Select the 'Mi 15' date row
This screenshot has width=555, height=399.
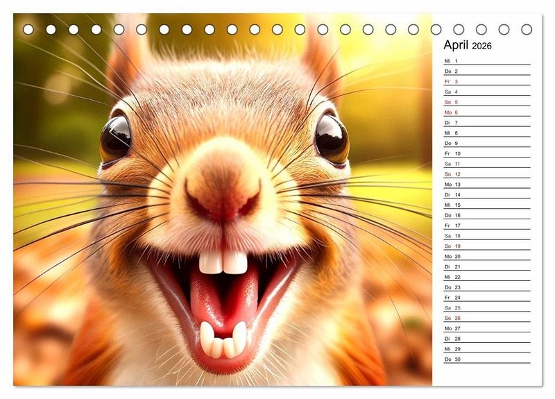[487, 205]
